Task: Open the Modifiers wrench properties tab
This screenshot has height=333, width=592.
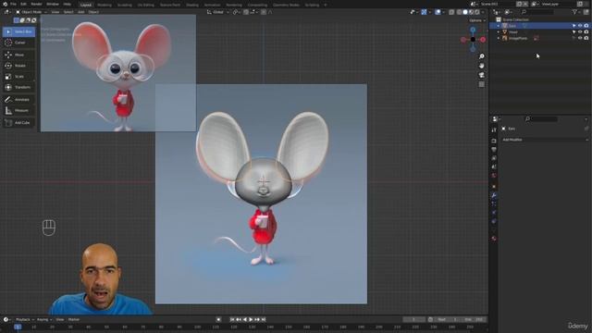Action: pyautogui.click(x=494, y=195)
